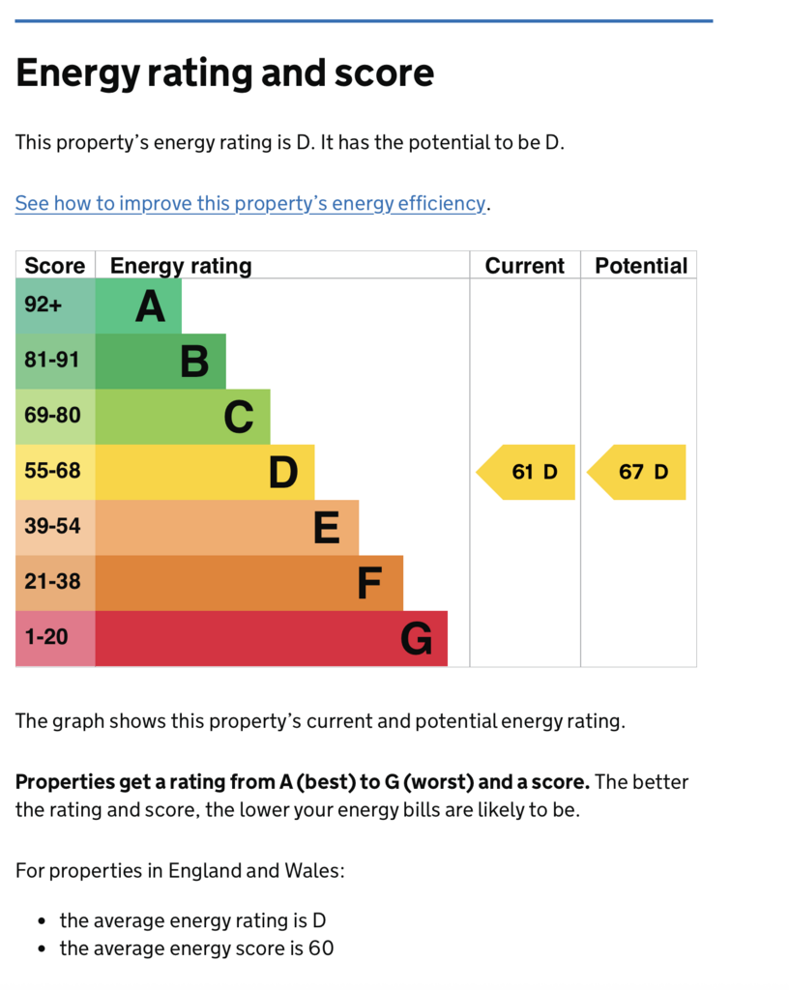Open the improve energy efficiency link
The image size is (789, 990).
tap(250, 203)
